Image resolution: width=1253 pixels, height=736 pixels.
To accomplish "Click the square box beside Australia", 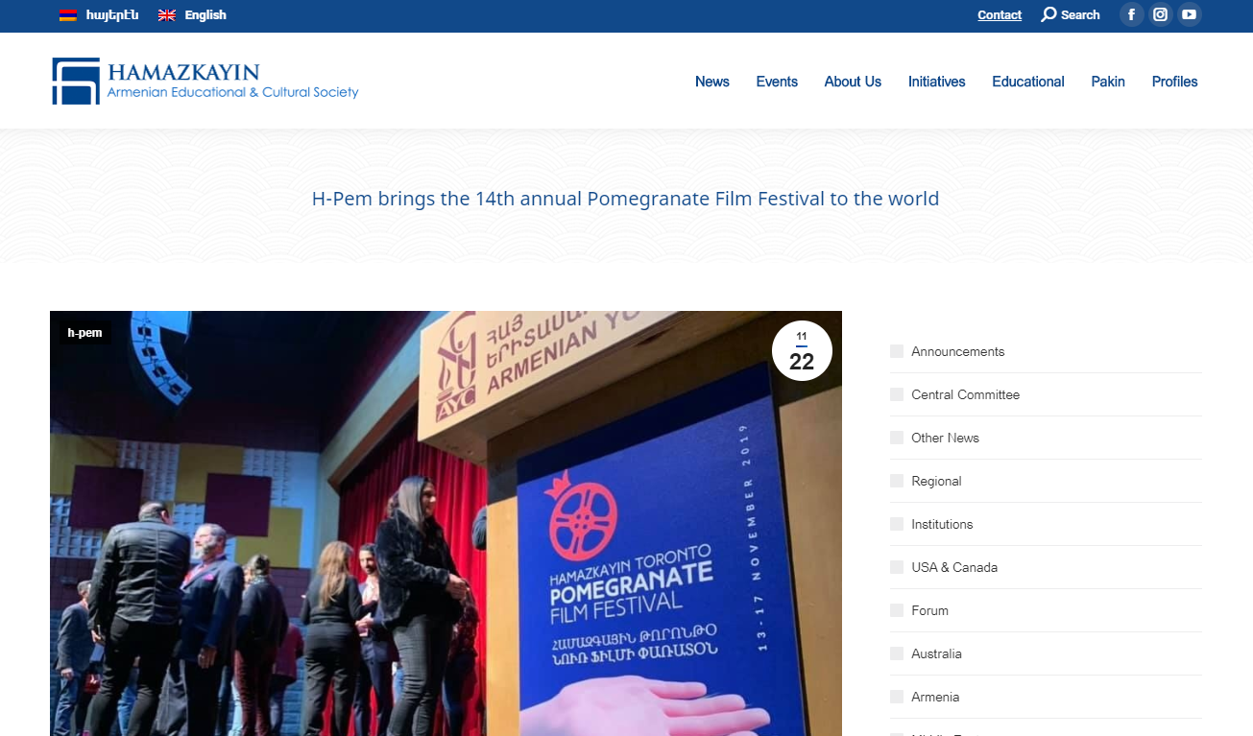I will (x=897, y=653).
